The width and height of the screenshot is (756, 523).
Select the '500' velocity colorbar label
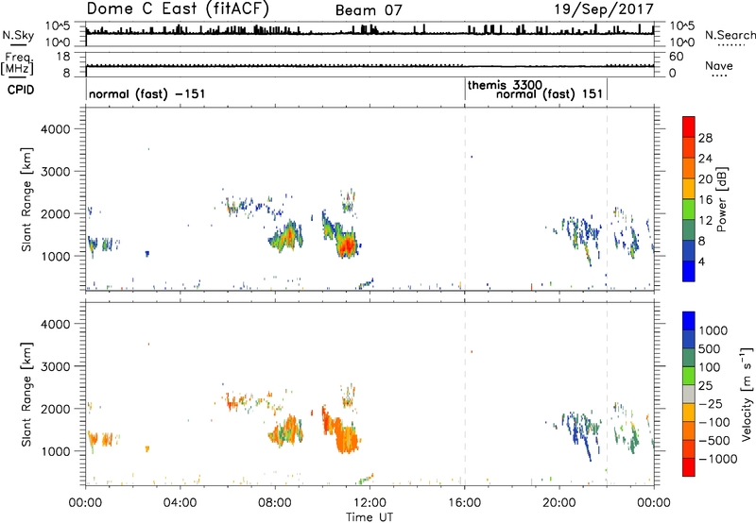pyautogui.click(x=709, y=349)
